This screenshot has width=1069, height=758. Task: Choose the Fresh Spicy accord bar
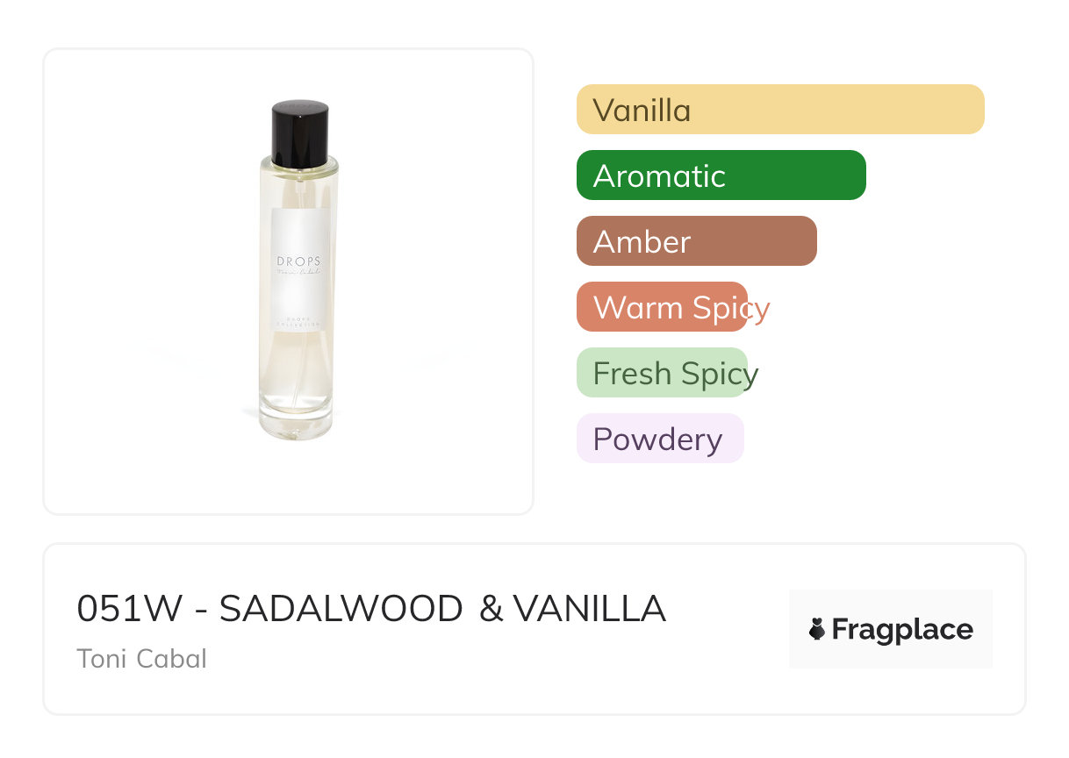(x=662, y=373)
